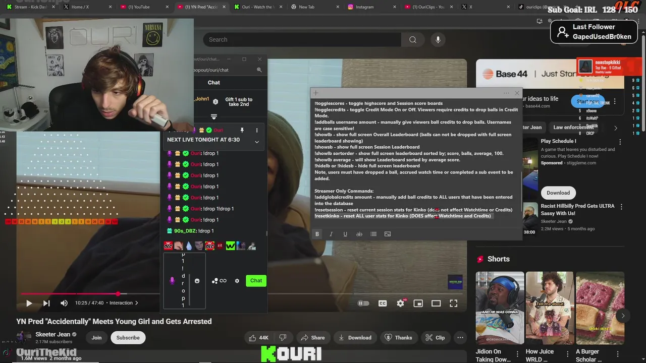The width and height of the screenshot is (646, 363).
Task: Click the YouTube search magnifier button
Action: (x=413, y=40)
